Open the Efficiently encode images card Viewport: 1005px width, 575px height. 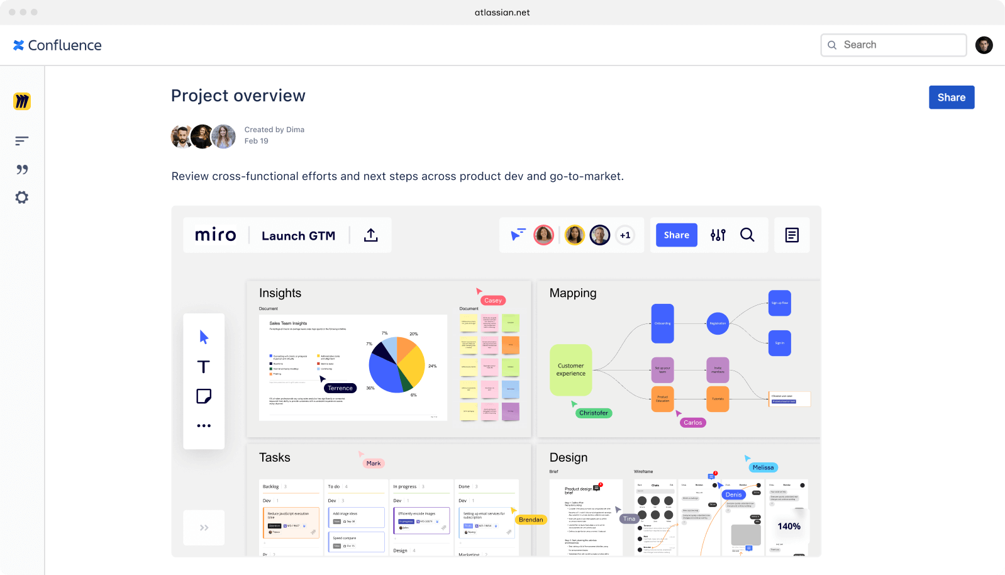(x=421, y=520)
